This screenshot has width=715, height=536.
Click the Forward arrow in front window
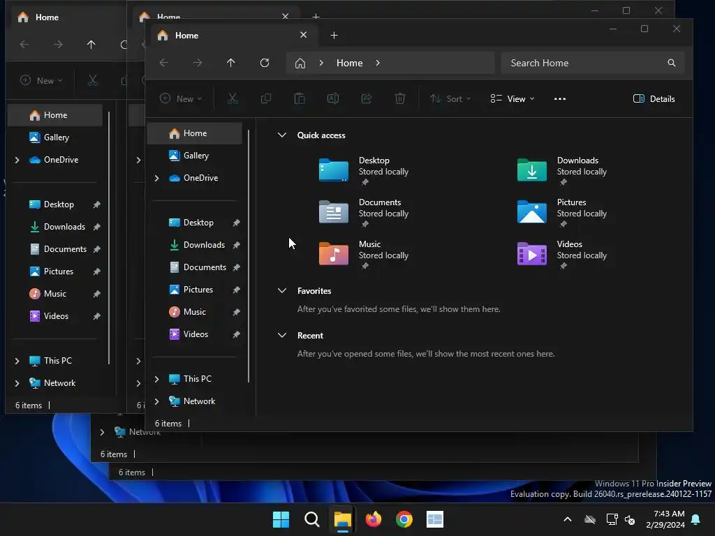pyautogui.click(x=198, y=63)
